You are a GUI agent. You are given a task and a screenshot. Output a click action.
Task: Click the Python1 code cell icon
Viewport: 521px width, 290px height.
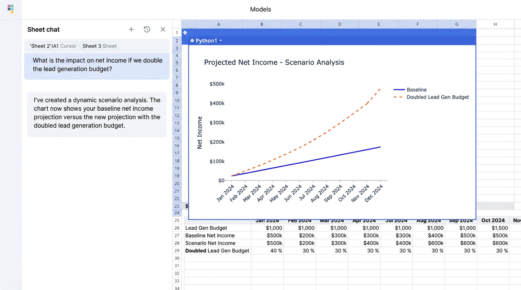click(192, 40)
